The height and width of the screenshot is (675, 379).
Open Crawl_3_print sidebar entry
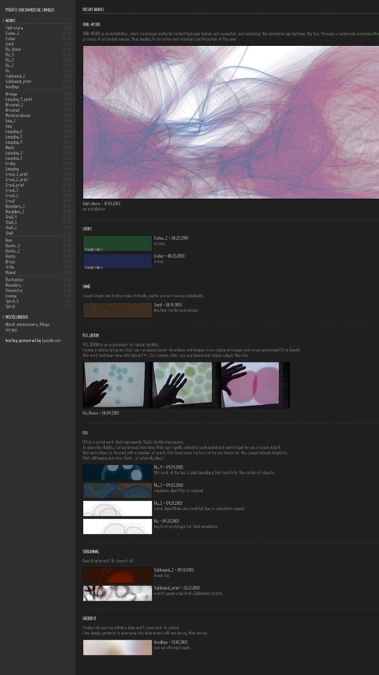[17, 174]
